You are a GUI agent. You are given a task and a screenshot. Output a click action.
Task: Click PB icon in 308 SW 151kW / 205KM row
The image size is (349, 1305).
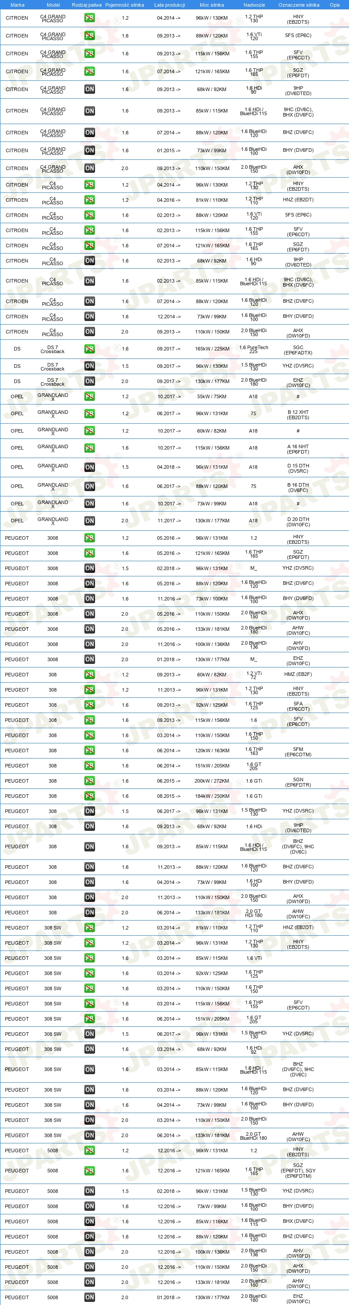tap(90, 1019)
